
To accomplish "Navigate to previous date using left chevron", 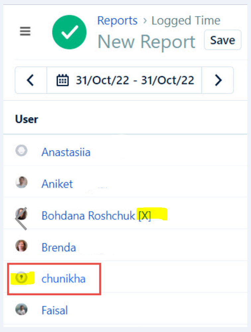I will click(31, 80).
